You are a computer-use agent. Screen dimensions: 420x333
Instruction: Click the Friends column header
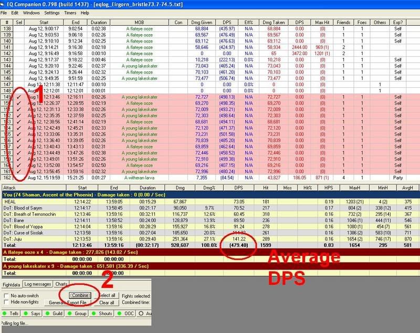click(343, 23)
